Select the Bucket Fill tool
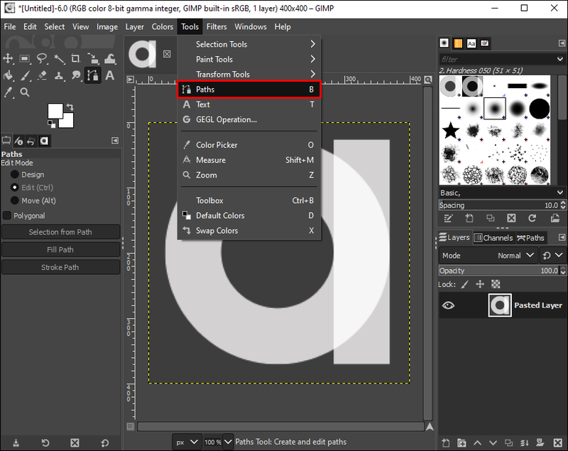Image resolution: width=568 pixels, height=451 pixels. 9,75
